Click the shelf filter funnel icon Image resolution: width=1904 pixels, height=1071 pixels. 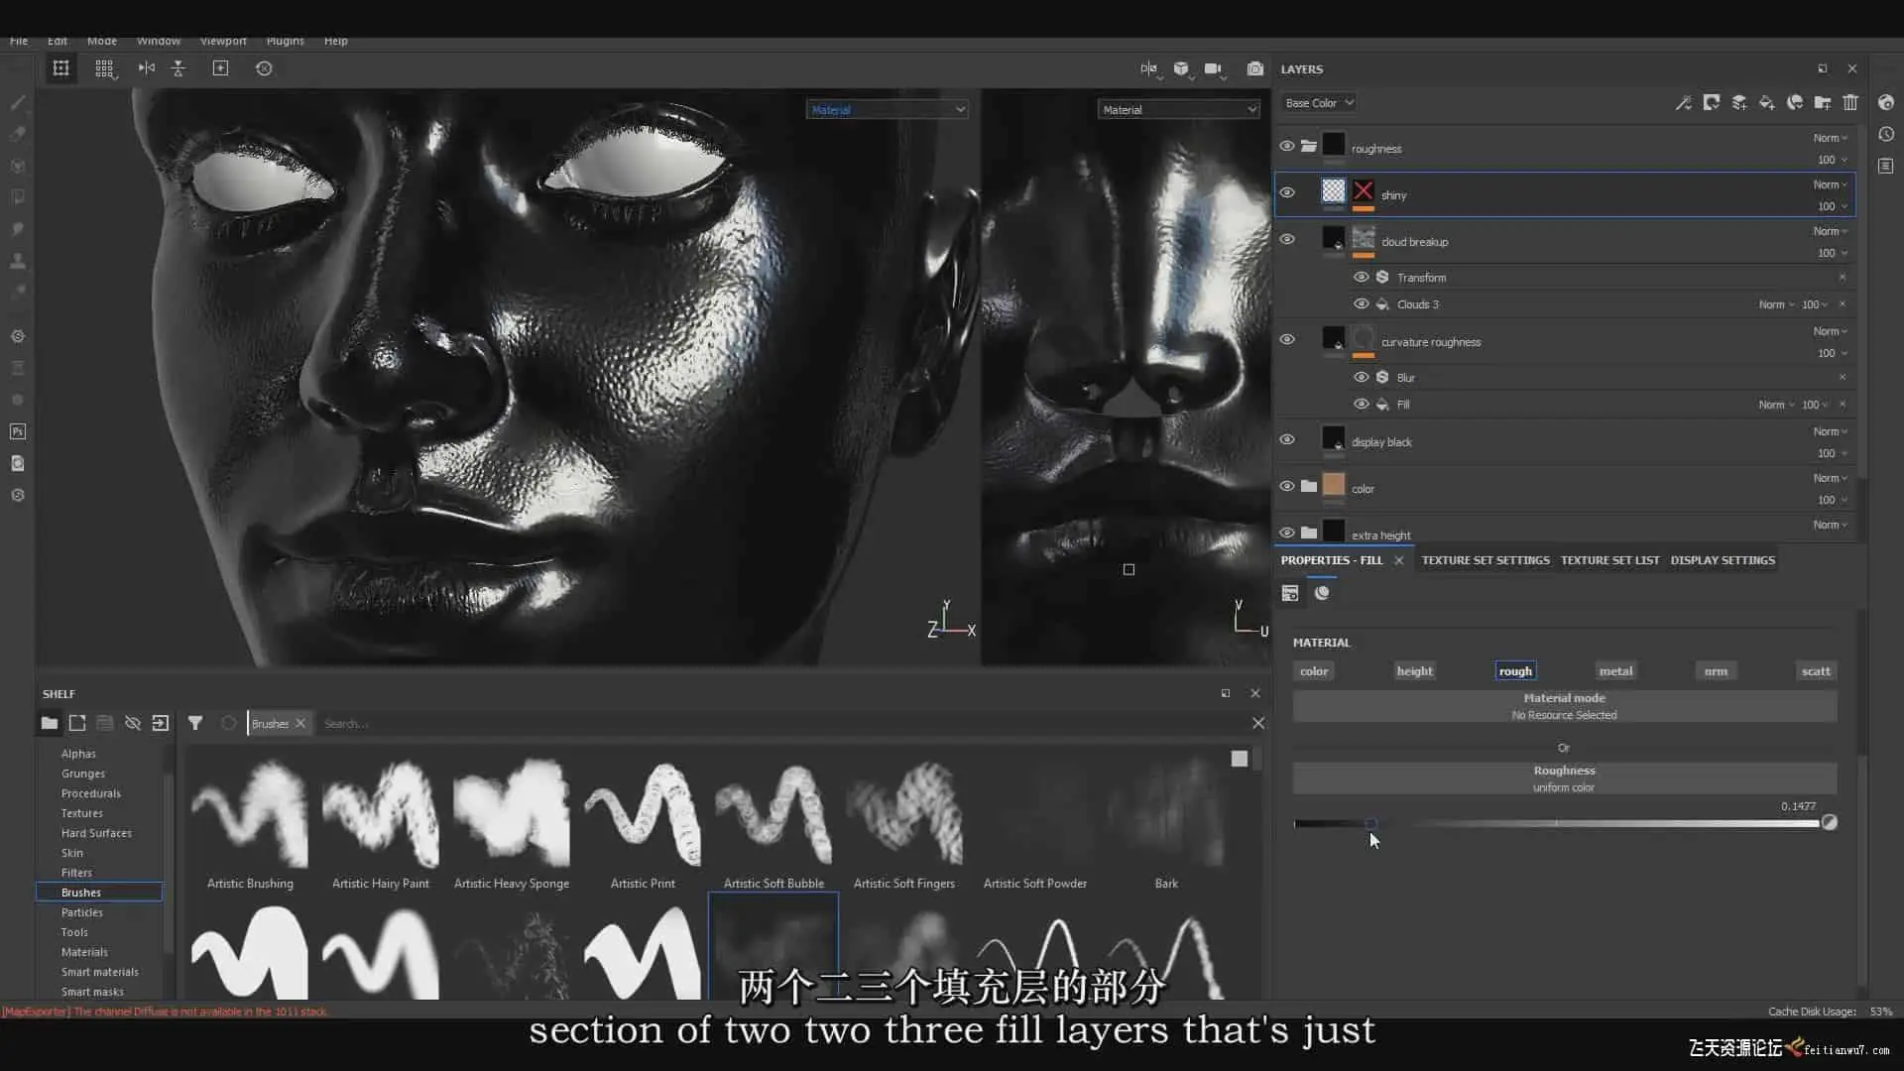(195, 723)
